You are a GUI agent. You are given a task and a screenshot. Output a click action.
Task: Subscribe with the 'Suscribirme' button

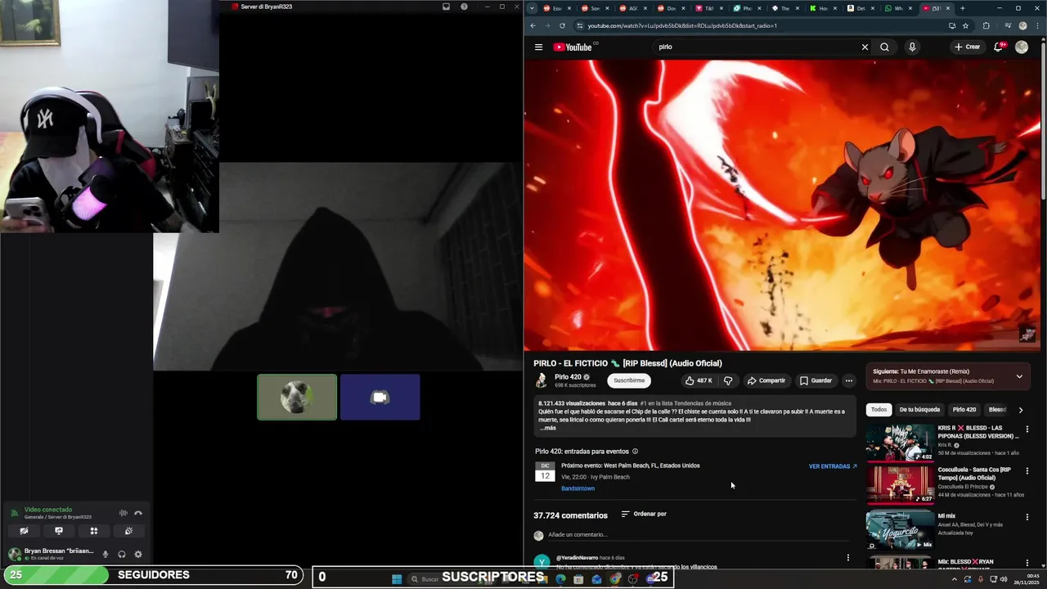click(629, 380)
